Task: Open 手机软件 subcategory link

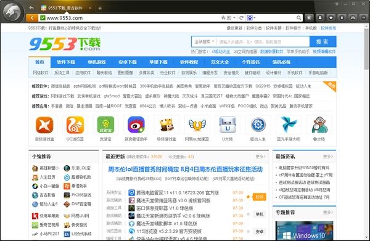Action: point(295,73)
